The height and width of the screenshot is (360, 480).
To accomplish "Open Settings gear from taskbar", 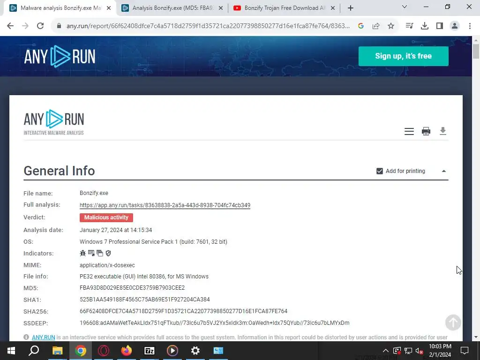I will (x=195, y=351).
